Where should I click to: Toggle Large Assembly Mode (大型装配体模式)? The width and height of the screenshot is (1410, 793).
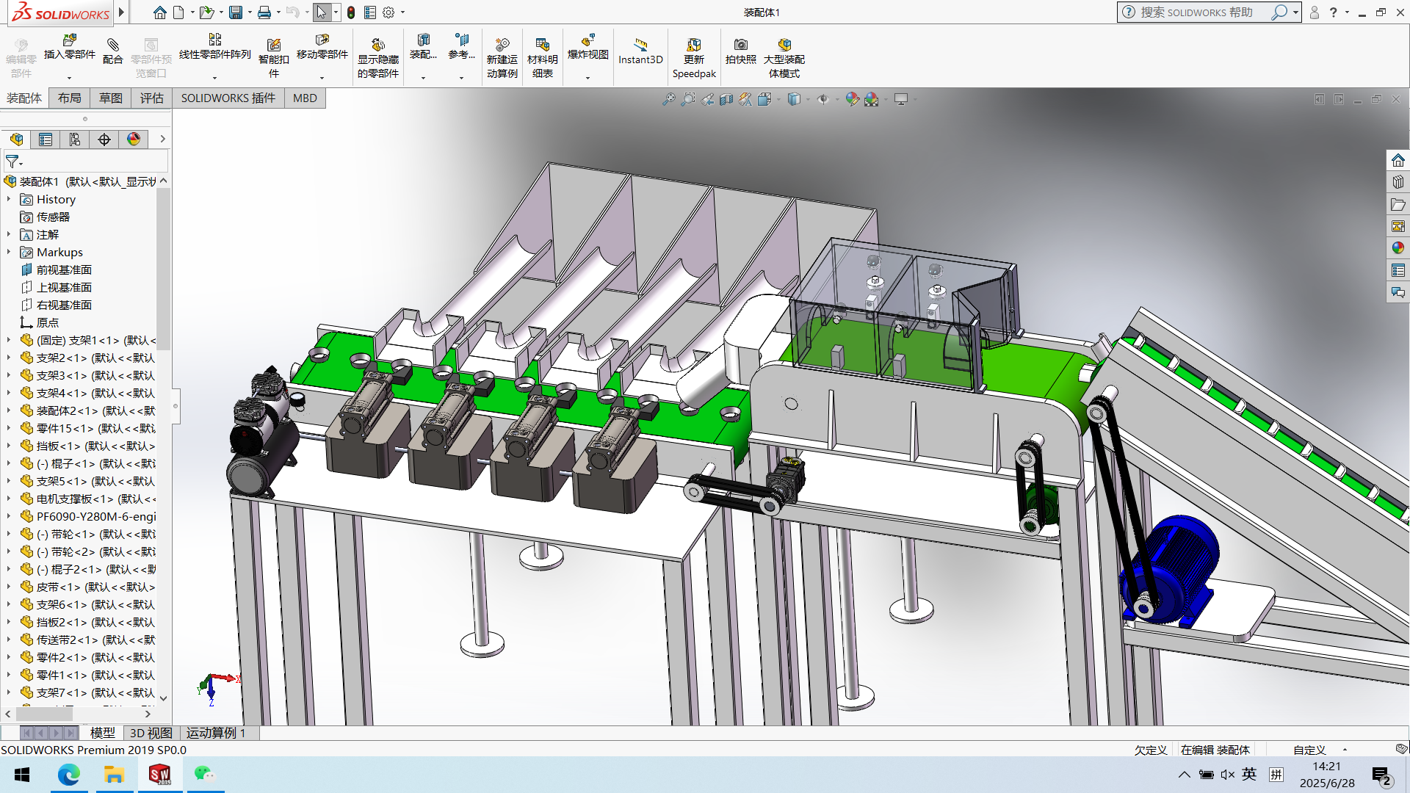coord(784,57)
